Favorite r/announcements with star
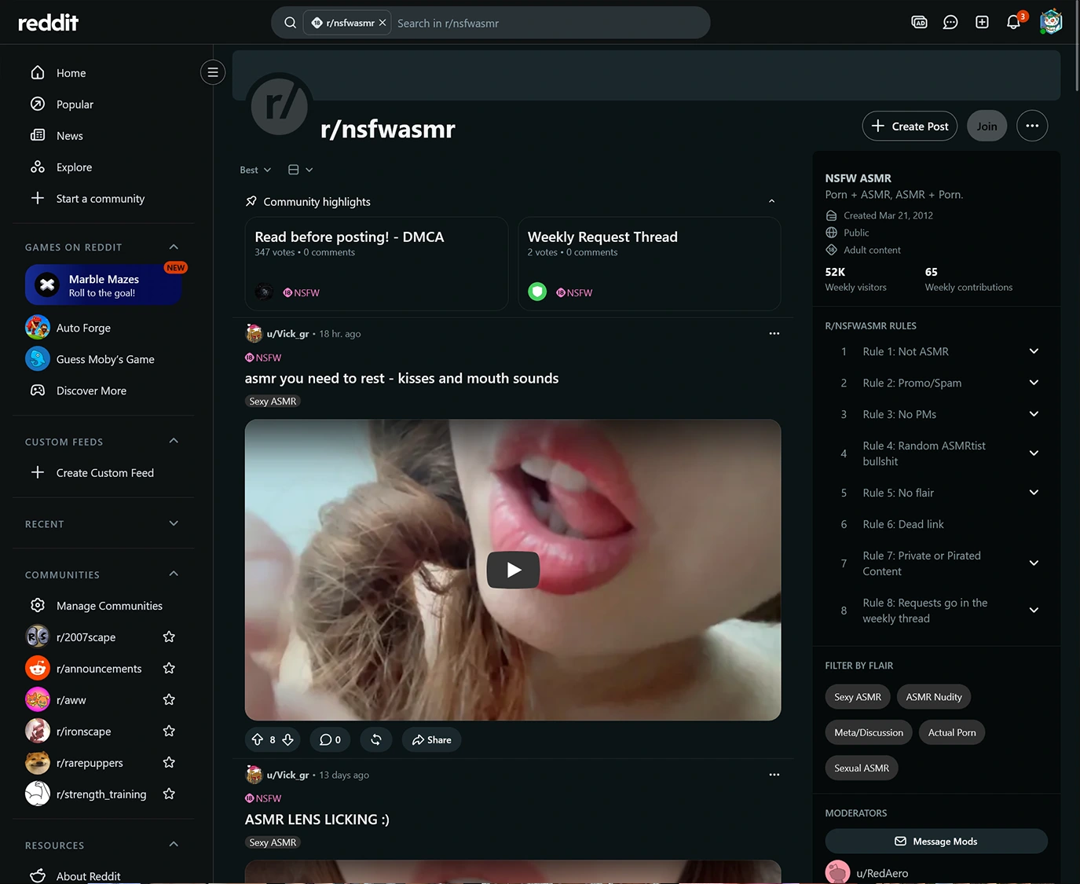This screenshot has width=1080, height=884. coord(169,668)
